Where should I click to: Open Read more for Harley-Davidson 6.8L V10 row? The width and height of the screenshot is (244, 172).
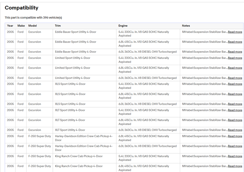[235, 136]
